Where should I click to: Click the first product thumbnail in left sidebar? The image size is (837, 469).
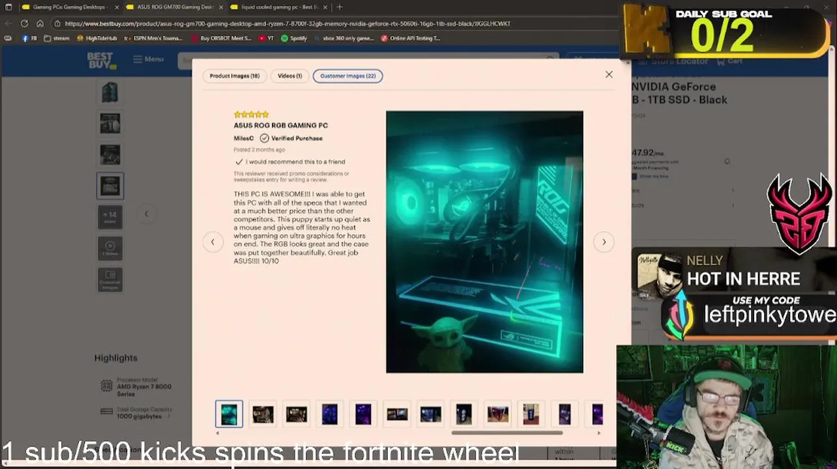pyautogui.click(x=110, y=92)
